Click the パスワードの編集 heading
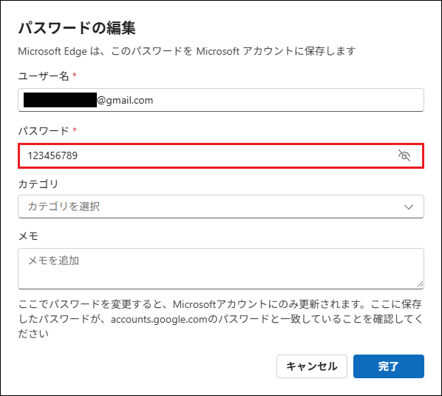 pos(77,28)
